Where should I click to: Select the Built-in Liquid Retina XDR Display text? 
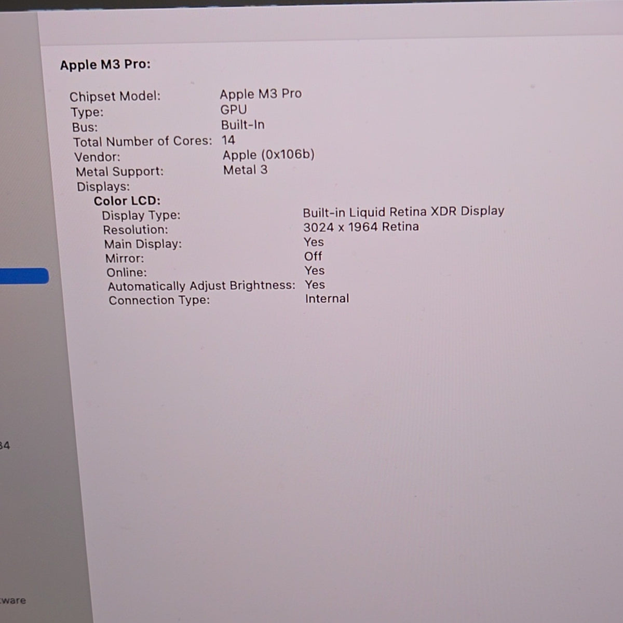pyautogui.click(x=403, y=212)
